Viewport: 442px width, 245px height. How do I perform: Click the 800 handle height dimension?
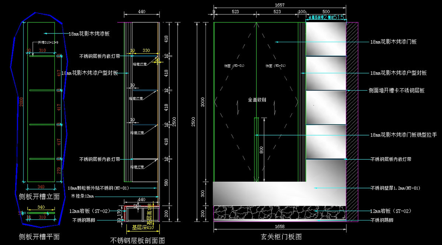[261, 149]
